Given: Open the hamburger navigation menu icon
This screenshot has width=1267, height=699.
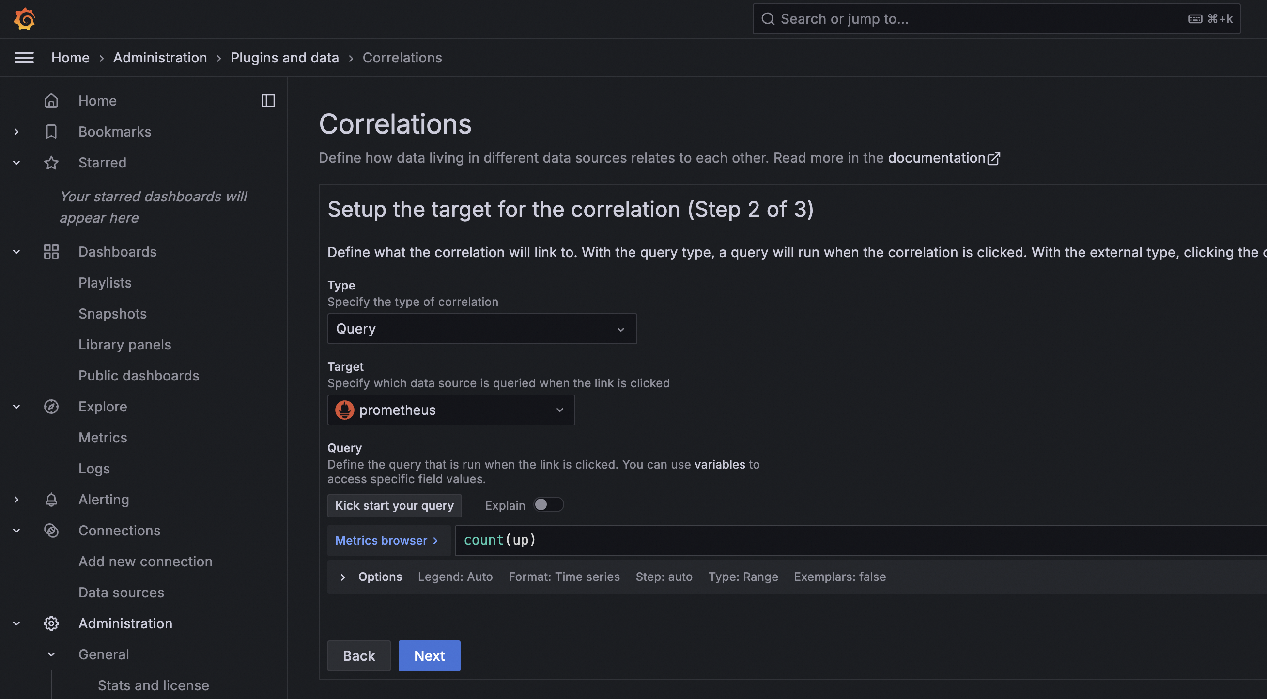Looking at the screenshot, I should pyautogui.click(x=24, y=58).
